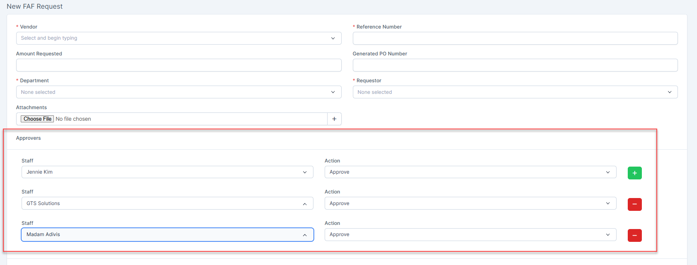Expand the Jennie Kim staff dropdown

pos(167,172)
